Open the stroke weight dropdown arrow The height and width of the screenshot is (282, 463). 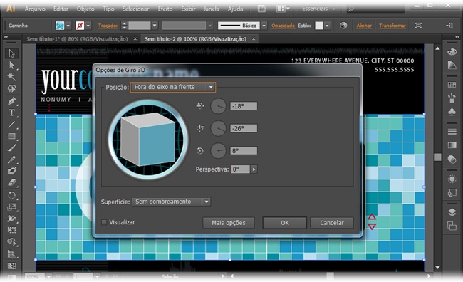155,26
